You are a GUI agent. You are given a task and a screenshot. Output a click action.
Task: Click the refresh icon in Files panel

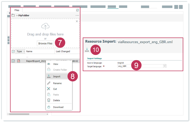tap(77, 10)
